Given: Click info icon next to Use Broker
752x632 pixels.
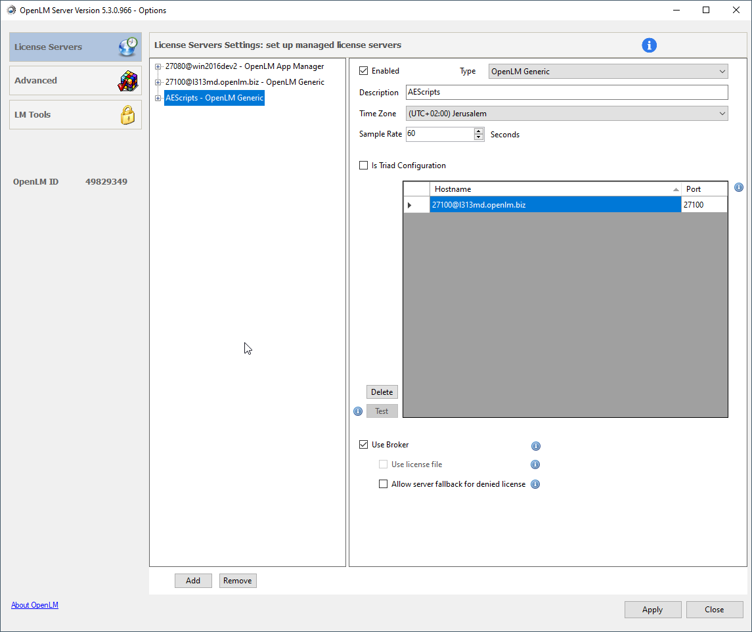Looking at the screenshot, I should click(x=535, y=446).
